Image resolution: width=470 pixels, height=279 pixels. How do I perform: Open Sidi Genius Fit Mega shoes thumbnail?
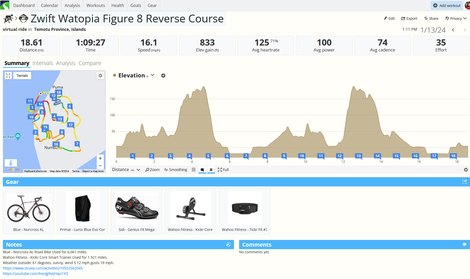137,211
